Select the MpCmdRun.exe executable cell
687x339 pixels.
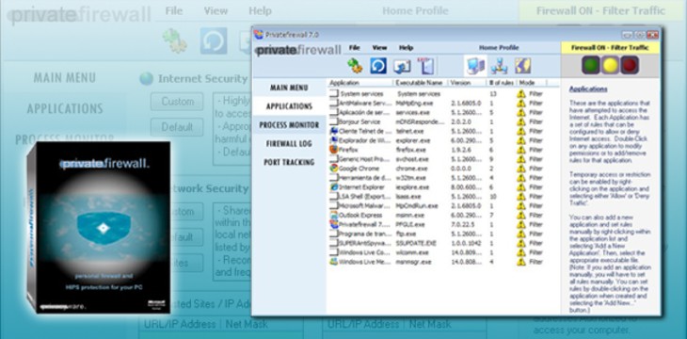pos(417,205)
